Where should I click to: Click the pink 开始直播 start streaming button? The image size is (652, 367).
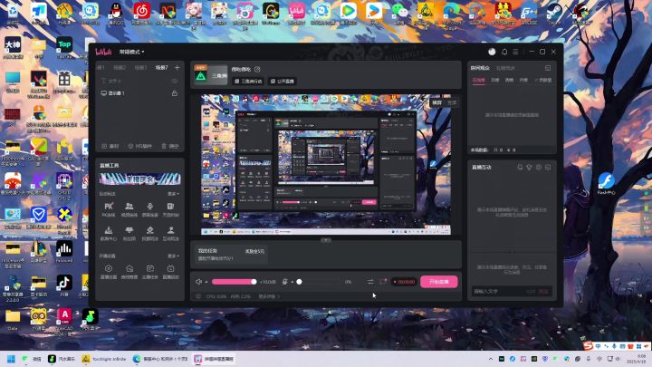click(438, 282)
